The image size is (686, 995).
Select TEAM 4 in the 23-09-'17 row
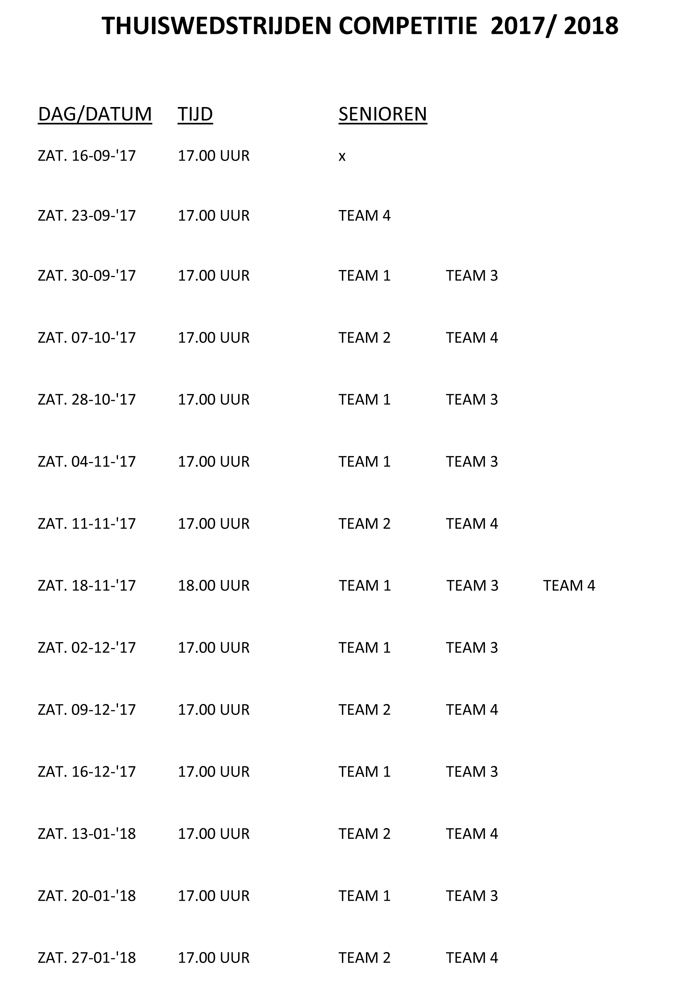click(x=364, y=216)
